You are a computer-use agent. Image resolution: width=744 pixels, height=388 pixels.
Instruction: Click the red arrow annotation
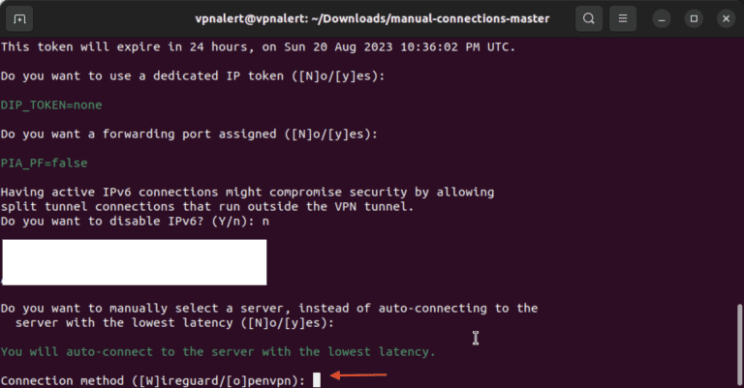(358, 375)
